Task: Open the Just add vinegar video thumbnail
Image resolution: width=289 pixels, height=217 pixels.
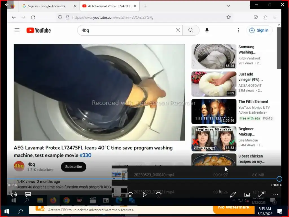Action: tap(214, 84)
